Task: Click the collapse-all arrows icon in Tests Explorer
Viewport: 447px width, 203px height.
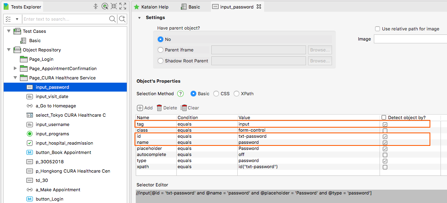Action: (96, 6)
